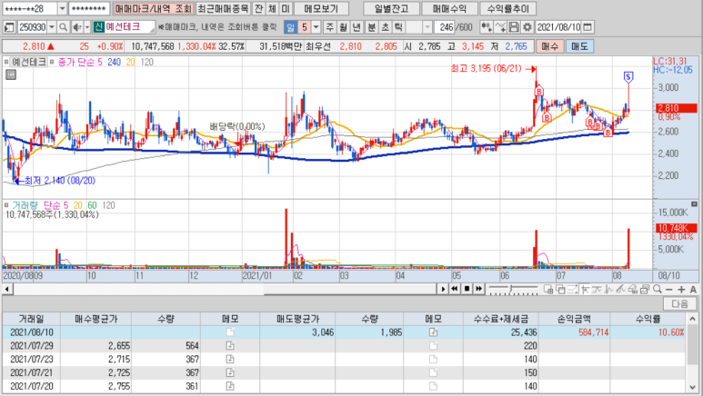This screenshot has width=703, height=396.
Task: Click the chart fast-forward button
Action: tap(479, 289)
